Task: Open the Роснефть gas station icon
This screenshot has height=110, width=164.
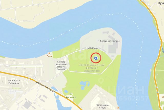Action: [71, 94]
